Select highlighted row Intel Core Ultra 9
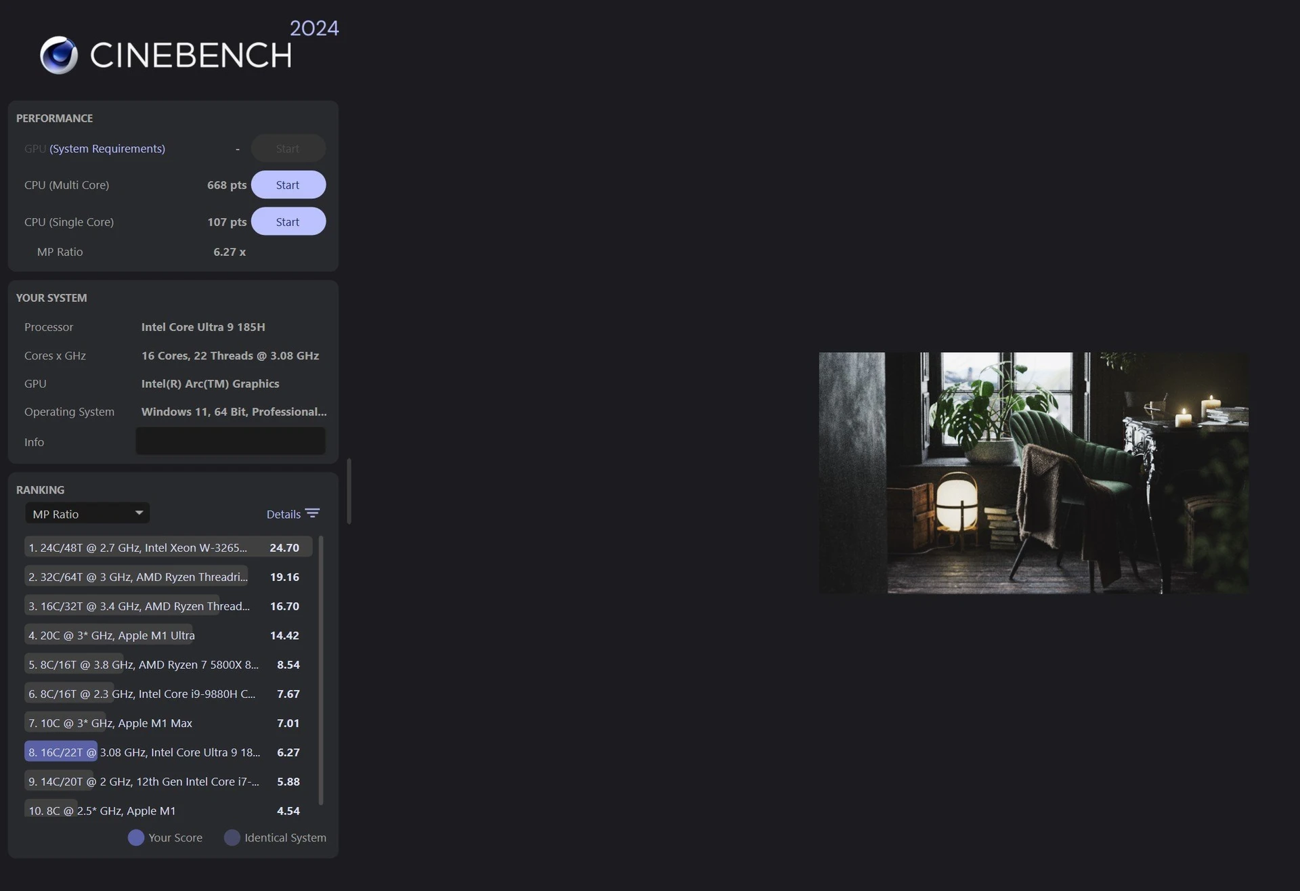 pyautogui.click(x=168, y=752)
